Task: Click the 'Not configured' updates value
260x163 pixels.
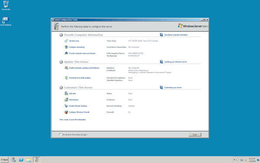Action: pos(133,68)
